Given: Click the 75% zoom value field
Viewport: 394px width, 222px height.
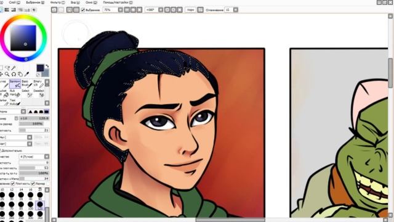Looking at the screenshot, I should coord(110,10).
